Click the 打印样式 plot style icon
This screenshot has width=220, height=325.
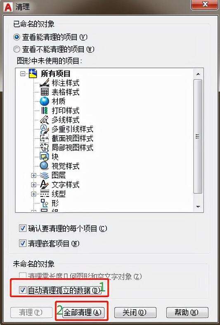44,110
